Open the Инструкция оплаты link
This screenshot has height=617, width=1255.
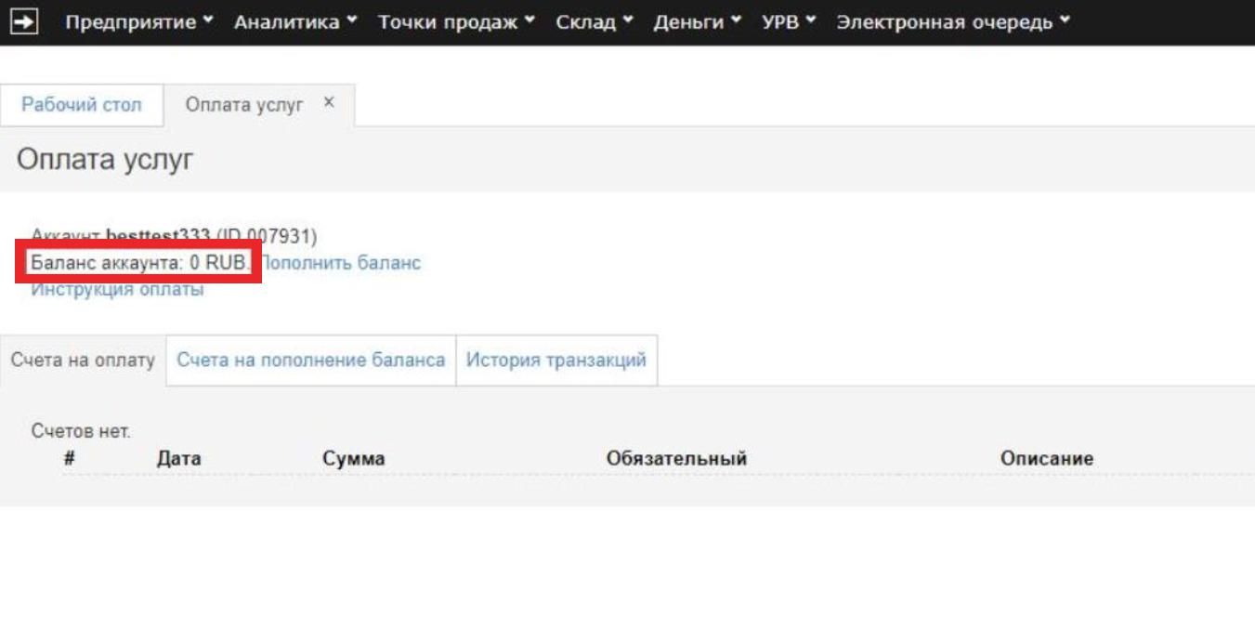click(117, 289)
